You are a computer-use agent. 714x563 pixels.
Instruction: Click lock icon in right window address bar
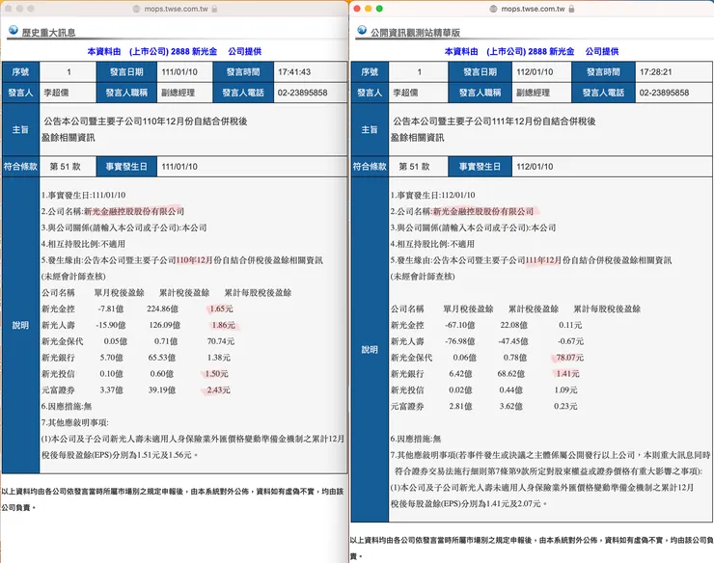pyautogui.click(x=571, y=9)
